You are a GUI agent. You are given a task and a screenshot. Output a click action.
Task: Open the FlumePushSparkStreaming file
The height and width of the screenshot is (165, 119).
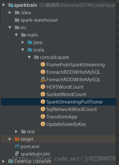[75, 65]
